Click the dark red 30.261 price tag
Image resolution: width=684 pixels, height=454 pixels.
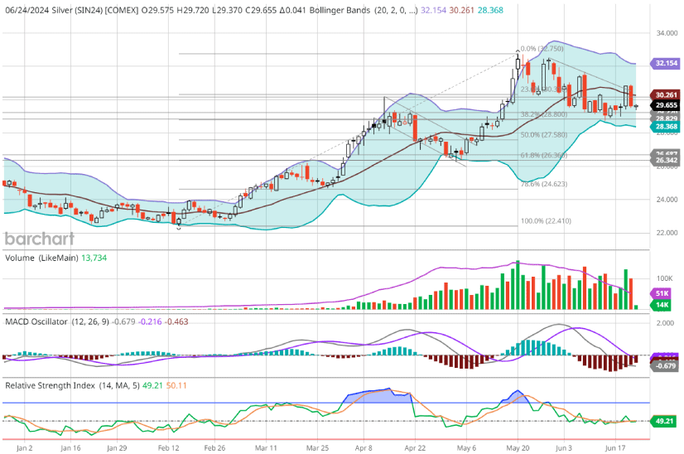[x=665, y=95]
